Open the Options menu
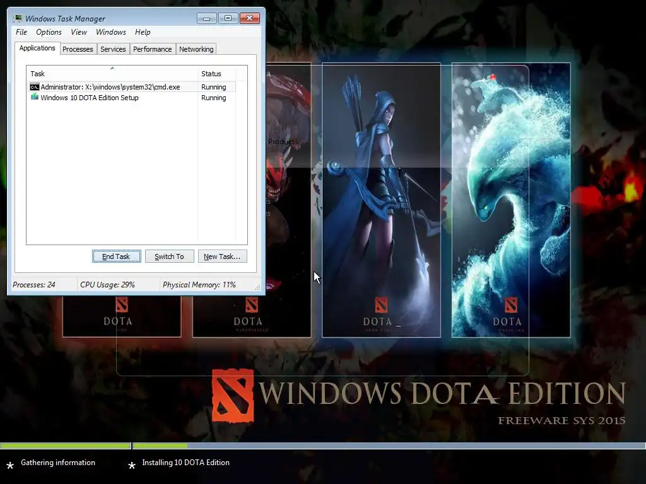Image resolution: width=646 pixels, height=484 pixels. pyautogui.click(x=49, y=32)
